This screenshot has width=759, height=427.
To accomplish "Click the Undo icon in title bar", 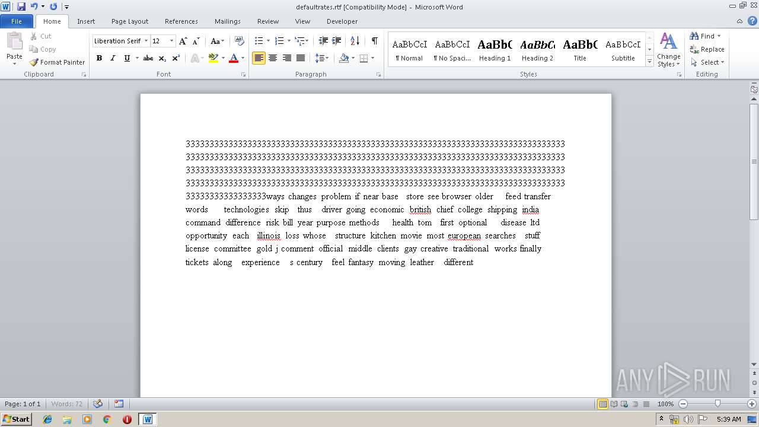I will [x=34, y=7].
